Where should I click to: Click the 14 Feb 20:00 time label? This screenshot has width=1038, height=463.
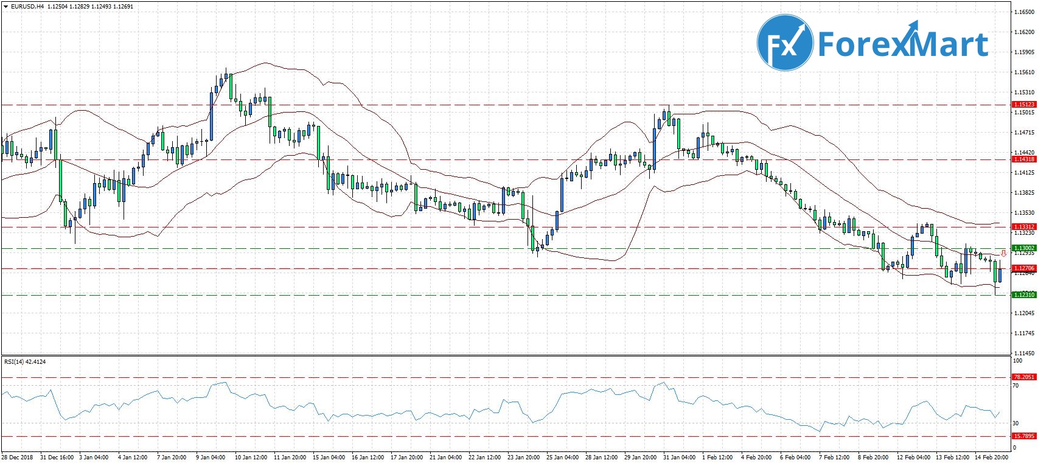(x=991, y=458)
